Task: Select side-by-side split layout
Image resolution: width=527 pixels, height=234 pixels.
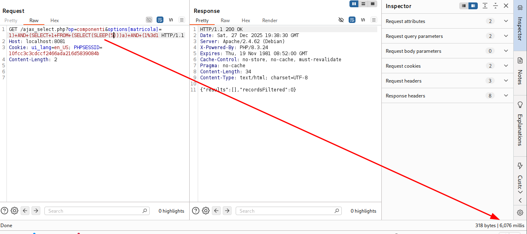Action: tap(354, 4)
